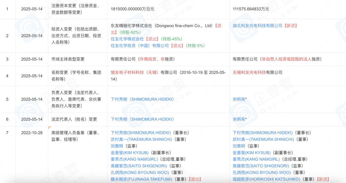The width and height of the screenshot is (346, 183).
Task: Select date in 法定代表人(姓名)变更 row
Action: coord(32,119)
